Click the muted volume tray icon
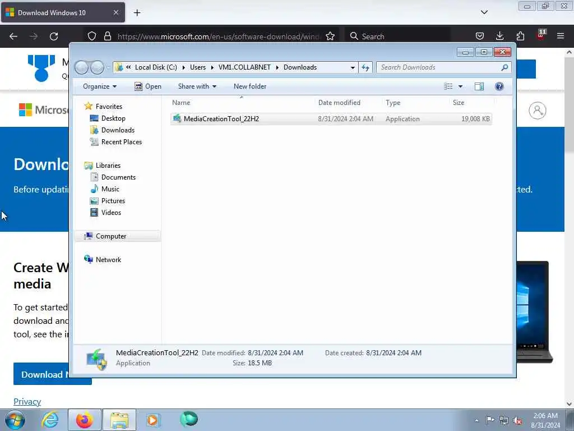 518,421
